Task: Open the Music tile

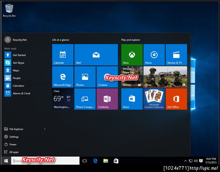Action: coord(154,55)
